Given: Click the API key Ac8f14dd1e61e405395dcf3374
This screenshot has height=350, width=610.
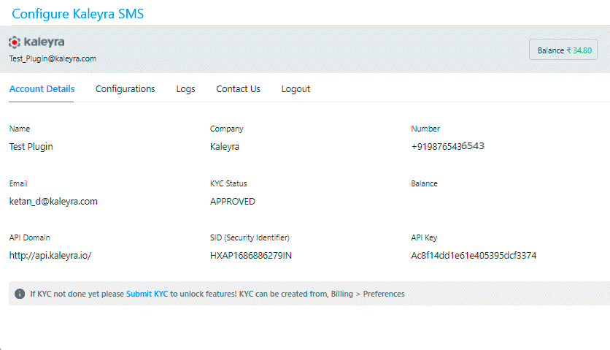Looking at the screenshot, I should point(474,256).
